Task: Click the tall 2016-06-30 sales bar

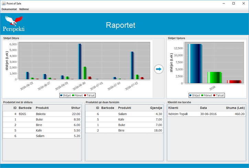Action: [79, 61]
